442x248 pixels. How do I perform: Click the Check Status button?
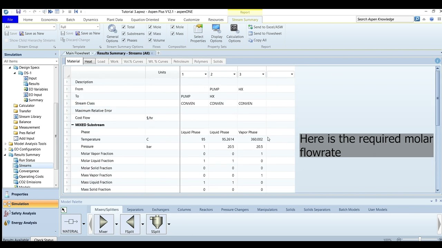point(44,240)
